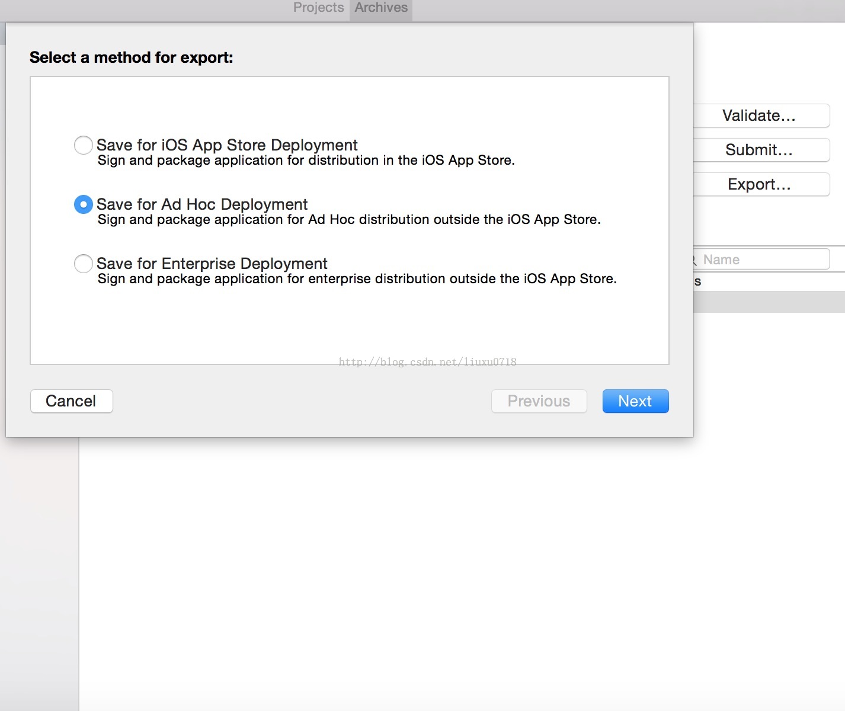Click the Next button to continue
The width and height of the screenshot is (845, 711).
635,401
